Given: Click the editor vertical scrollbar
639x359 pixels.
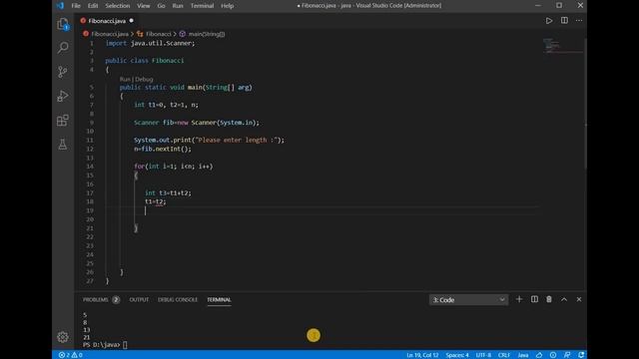Looking at the screenshot, I should tap(585, 104).
